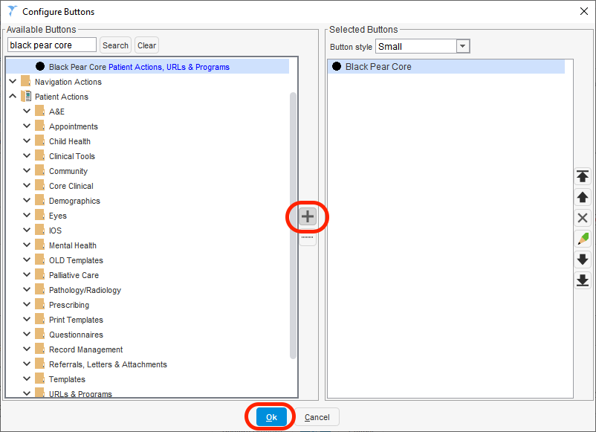The height and width of the screenshot is (432, 596).
Task: Click the dotted separator button below the plus
Action: pos(308,238)
